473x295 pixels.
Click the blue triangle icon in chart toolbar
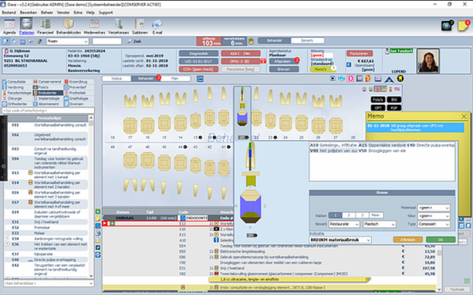[x=389, y=79]
